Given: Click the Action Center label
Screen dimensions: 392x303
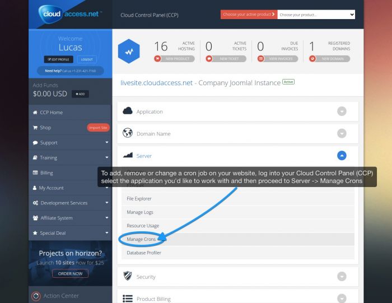Looking at the screenshot, I should 61,296.
